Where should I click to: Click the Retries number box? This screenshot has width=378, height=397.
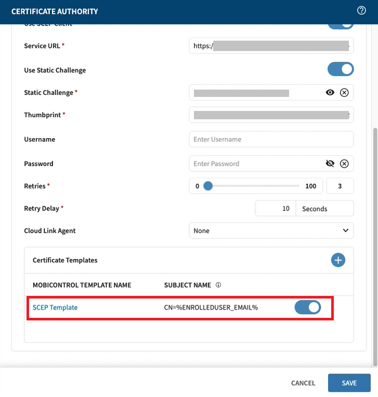pos(340,186)
